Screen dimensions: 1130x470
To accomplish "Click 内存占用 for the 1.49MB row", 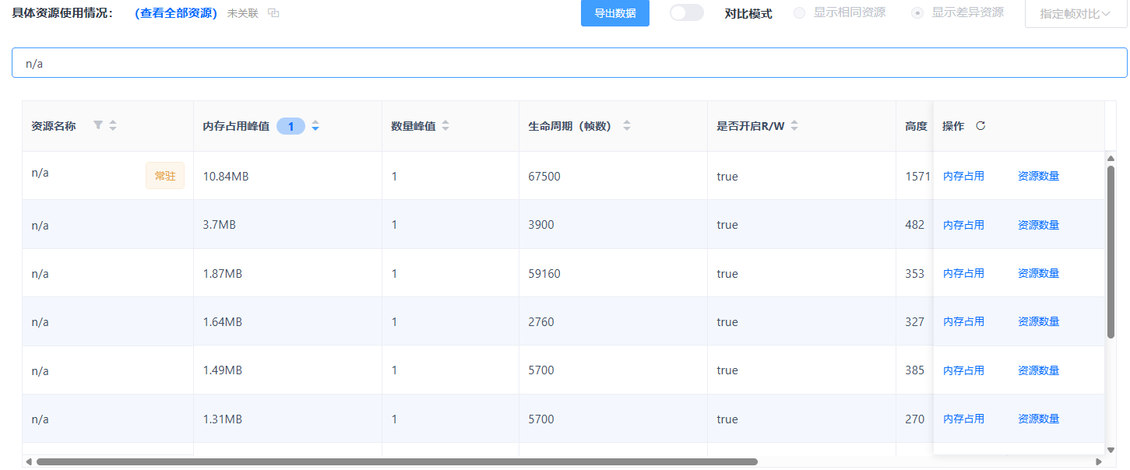I will tap(963, 370).
